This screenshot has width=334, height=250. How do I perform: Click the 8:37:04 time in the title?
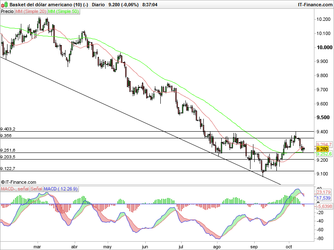(x=150, y=5)
